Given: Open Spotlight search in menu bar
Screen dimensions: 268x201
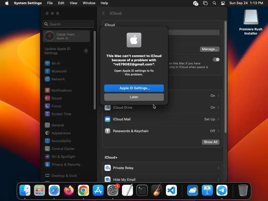Looking at the screenshot, I should coord(214,3).
